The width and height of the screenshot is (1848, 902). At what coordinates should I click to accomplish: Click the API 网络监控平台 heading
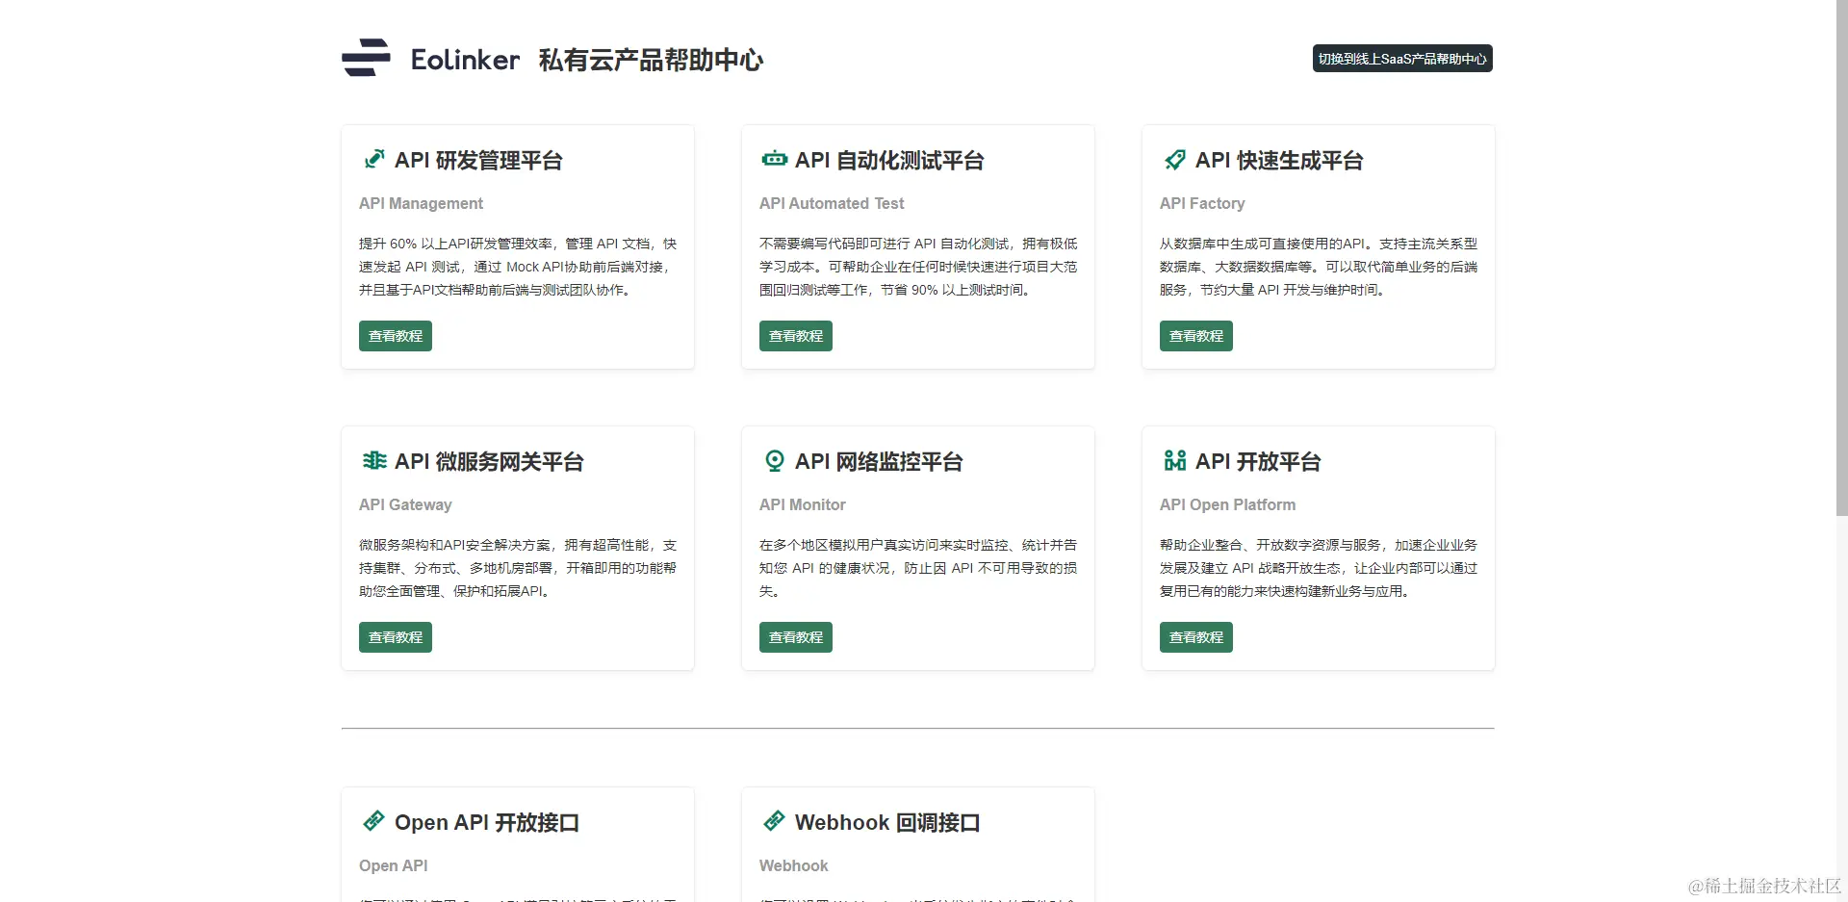click(x=879, y=462)
